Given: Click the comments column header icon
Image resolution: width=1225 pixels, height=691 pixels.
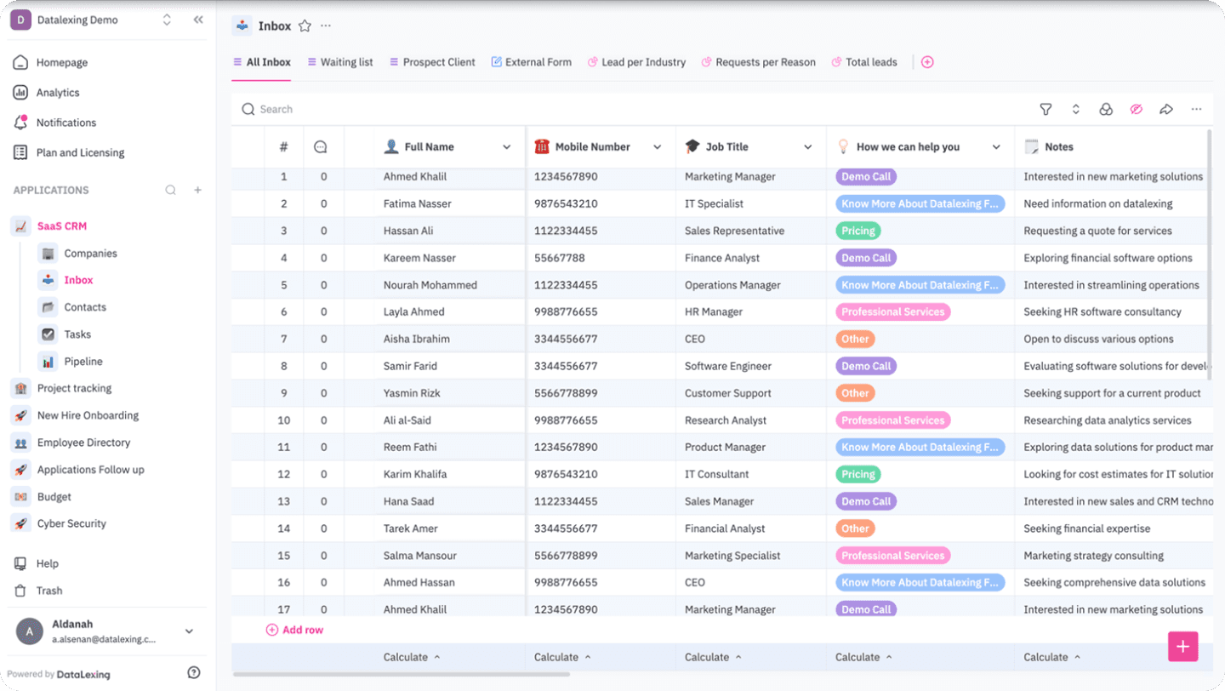Looking at the screenshot, I should point(321,146).
